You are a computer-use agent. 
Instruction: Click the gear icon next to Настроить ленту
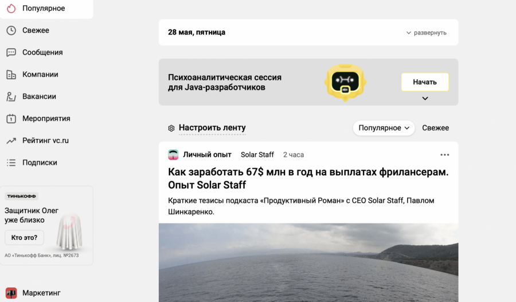171,128
